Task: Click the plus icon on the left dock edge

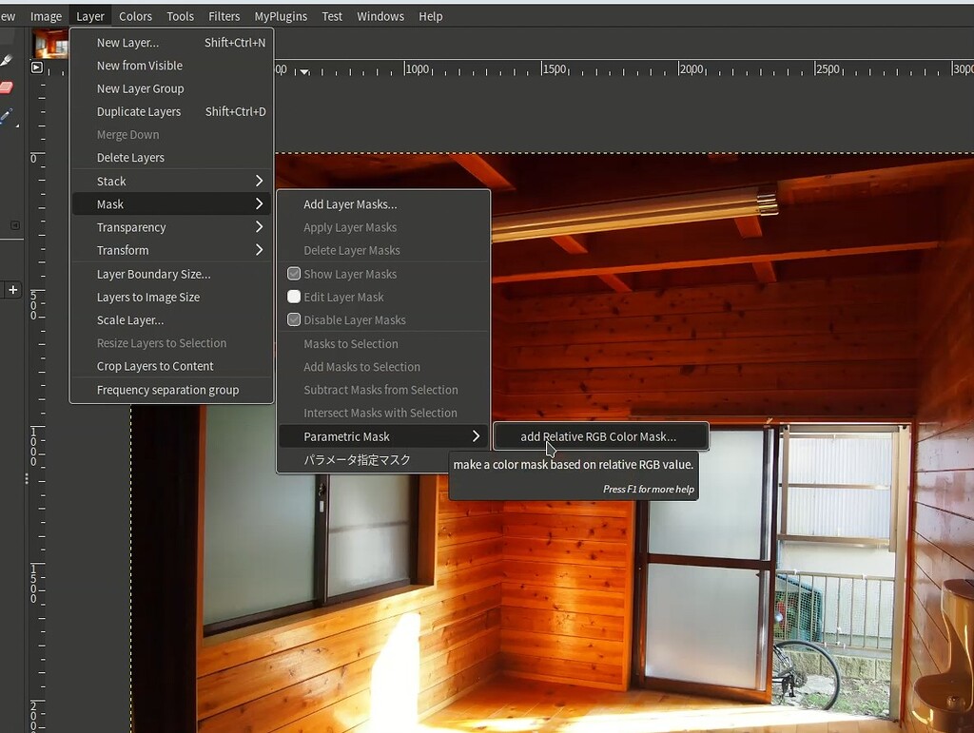Action: pyautogui.click(x=12, y=290)
